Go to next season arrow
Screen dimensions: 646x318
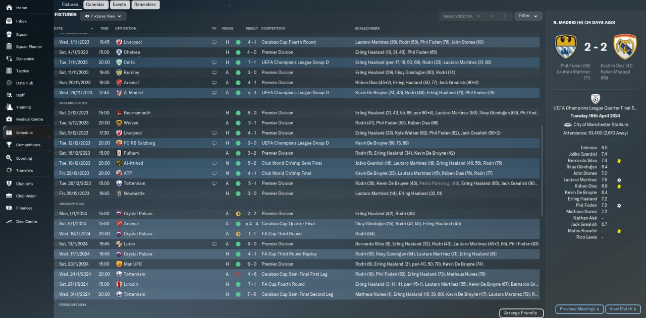coord(506,16)
